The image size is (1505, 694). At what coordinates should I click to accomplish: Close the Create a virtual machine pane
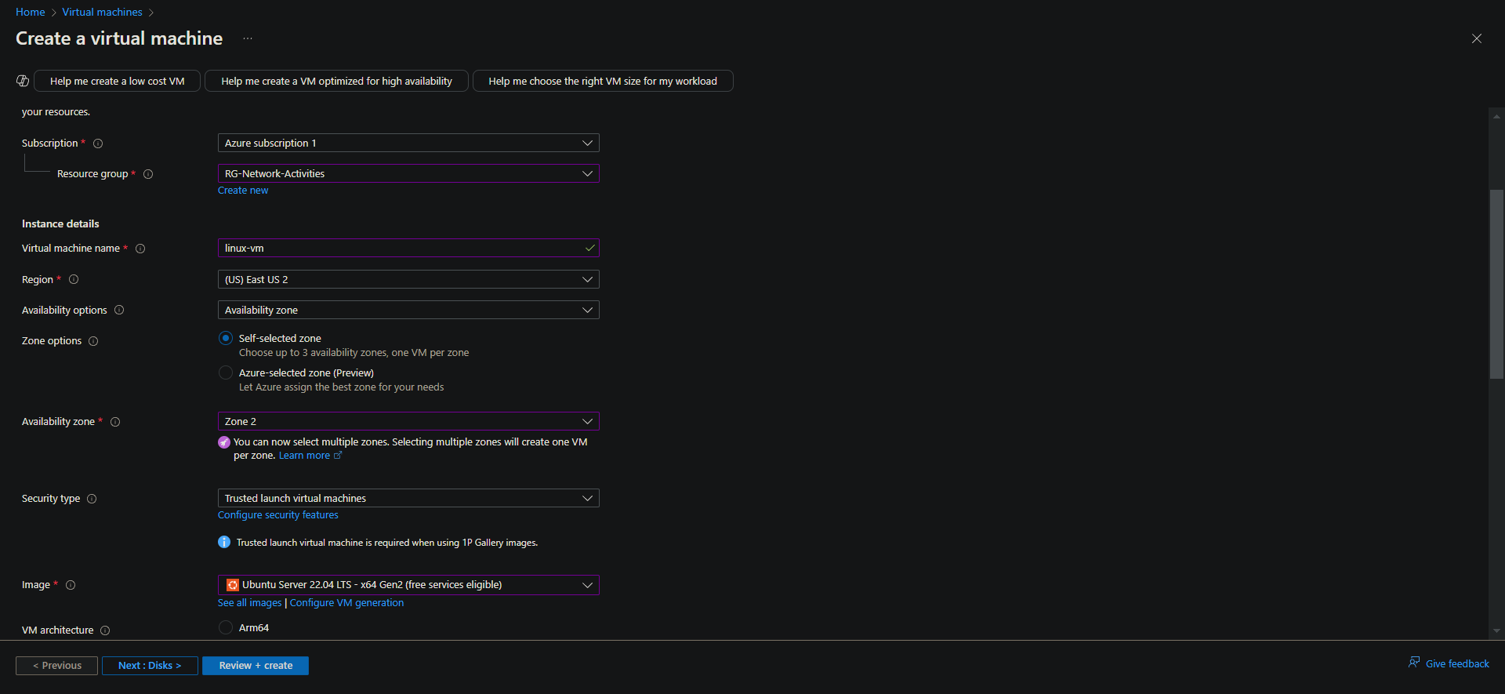pyautogui.click(x=1476, y=38)
